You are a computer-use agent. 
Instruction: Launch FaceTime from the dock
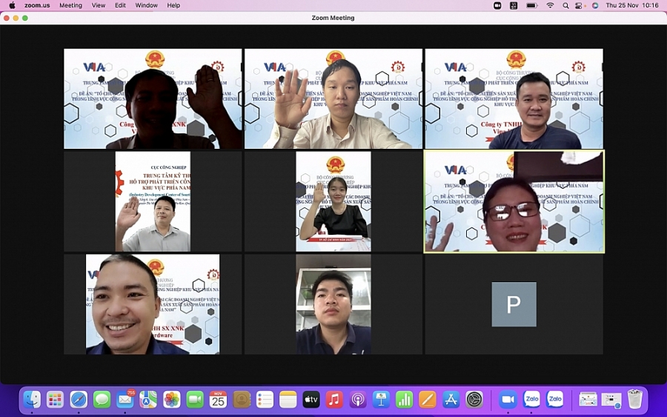coord(195,400)
